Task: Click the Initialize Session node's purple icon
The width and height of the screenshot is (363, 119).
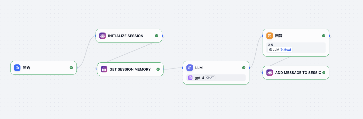Action: (x=102, y=36)
